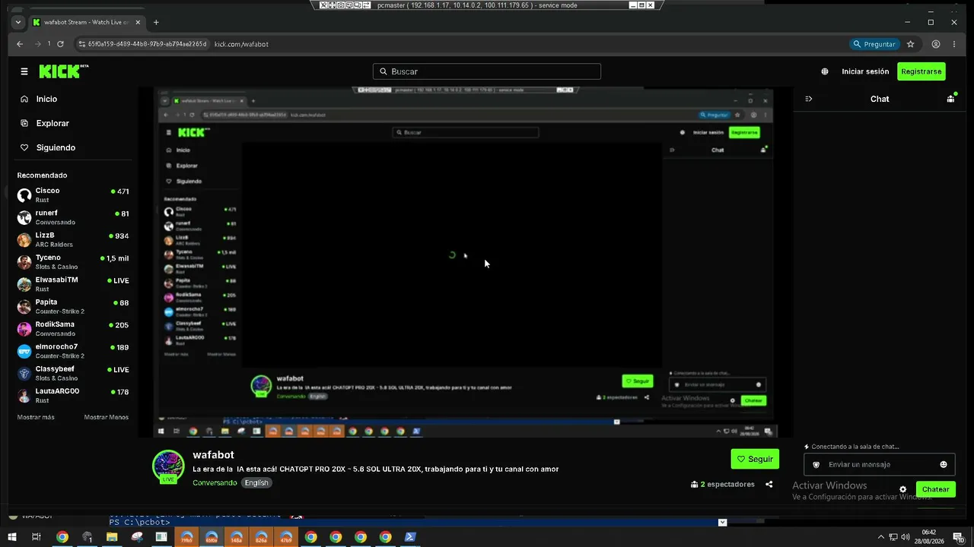This screenshot has width=974, height=547.
Task: Open Task View on the taskbar
Action: click(36, 537)
